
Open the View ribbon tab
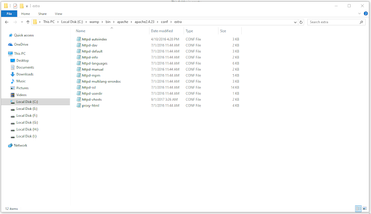59,14
